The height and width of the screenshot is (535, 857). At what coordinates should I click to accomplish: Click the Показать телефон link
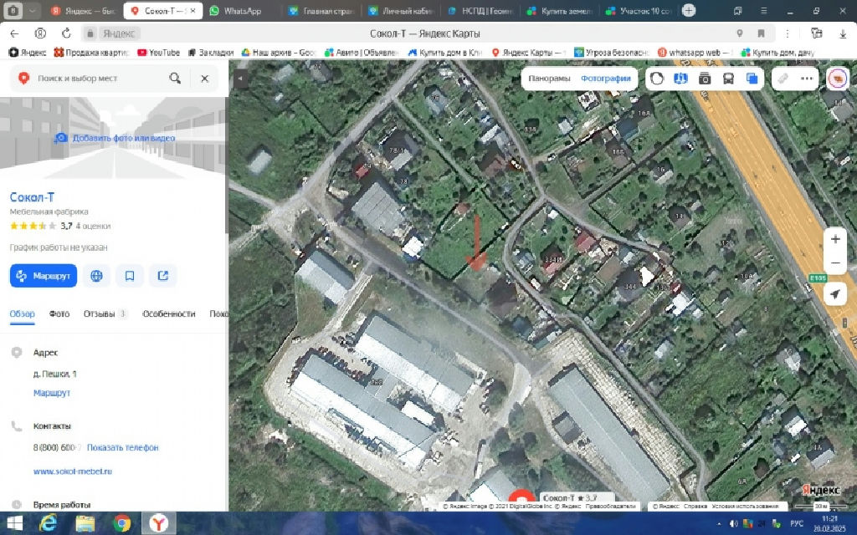[122, 447]
